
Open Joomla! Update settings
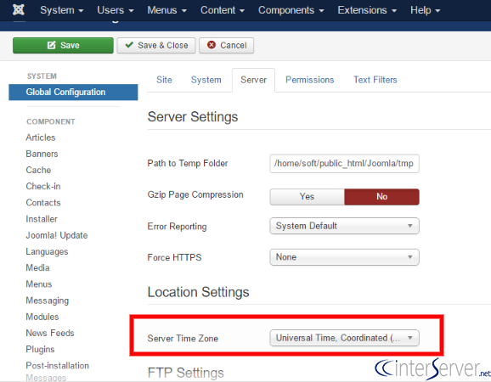(x=57, y=235)
